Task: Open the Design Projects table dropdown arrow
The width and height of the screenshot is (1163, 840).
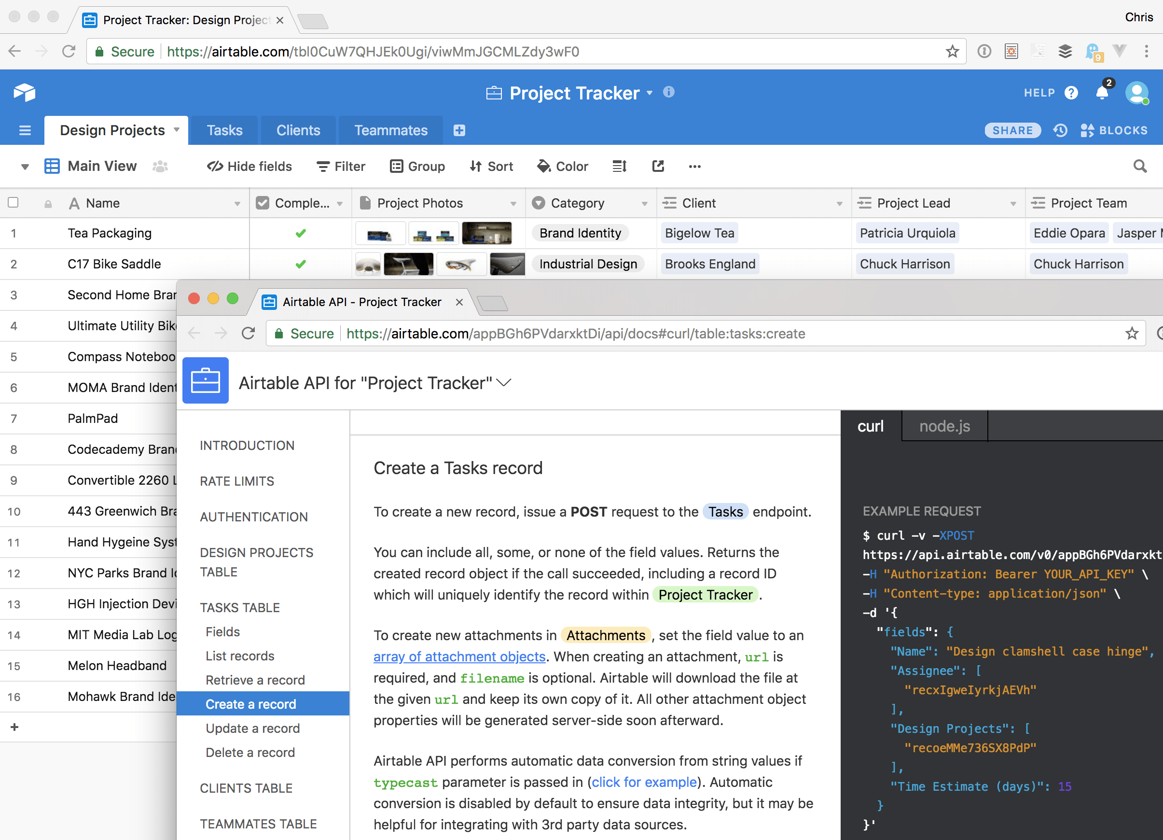Action: pyautogui.click(x=177, y=130)
